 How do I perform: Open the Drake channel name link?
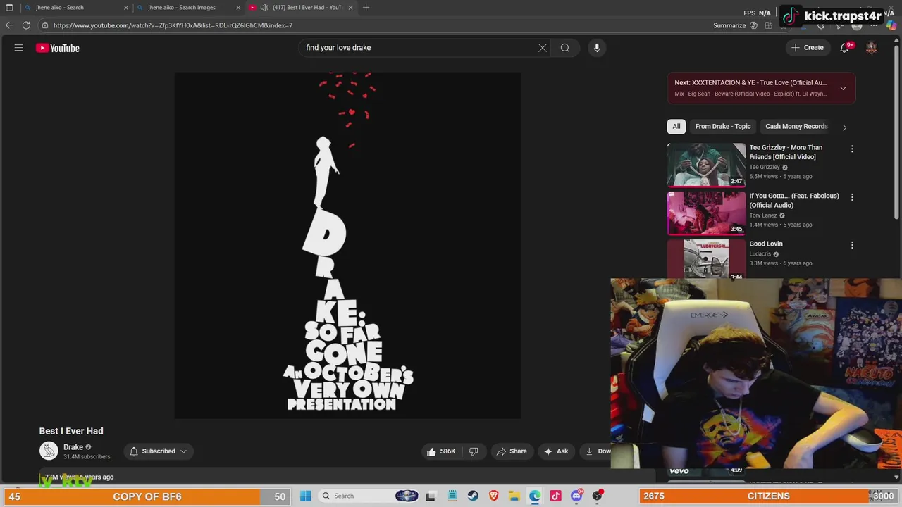click(x=73, y=447)
